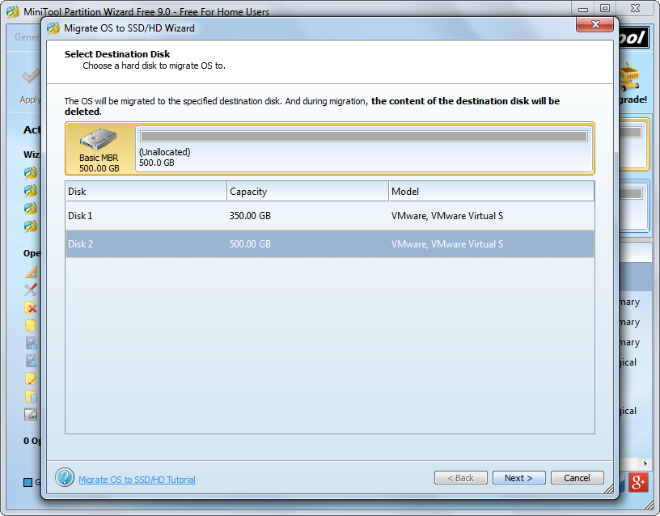660x516 pixels.
Task: Click Disk 1's VMware Virtual S model cell
Action: tap(447, 215)
